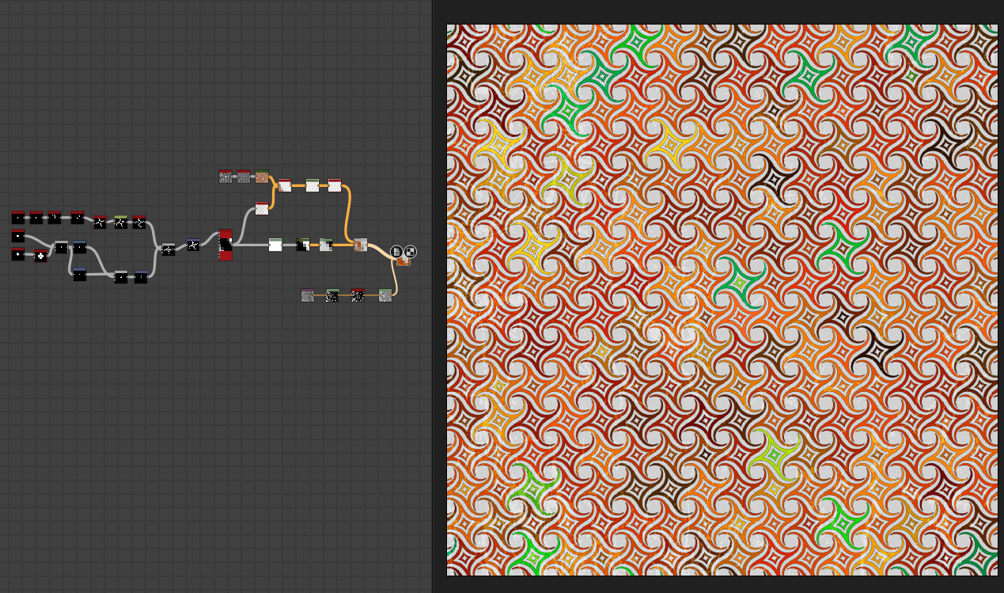This screenshot has height=593, width=1004.
Task: Toggle the checkerboard alpha preview icon
Action: point(410,252)
